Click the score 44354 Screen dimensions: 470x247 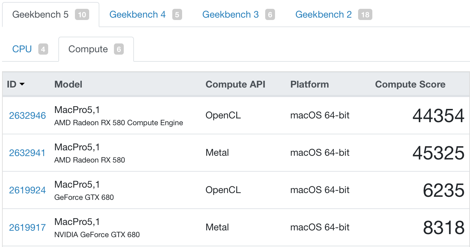(x=438, y=116)
